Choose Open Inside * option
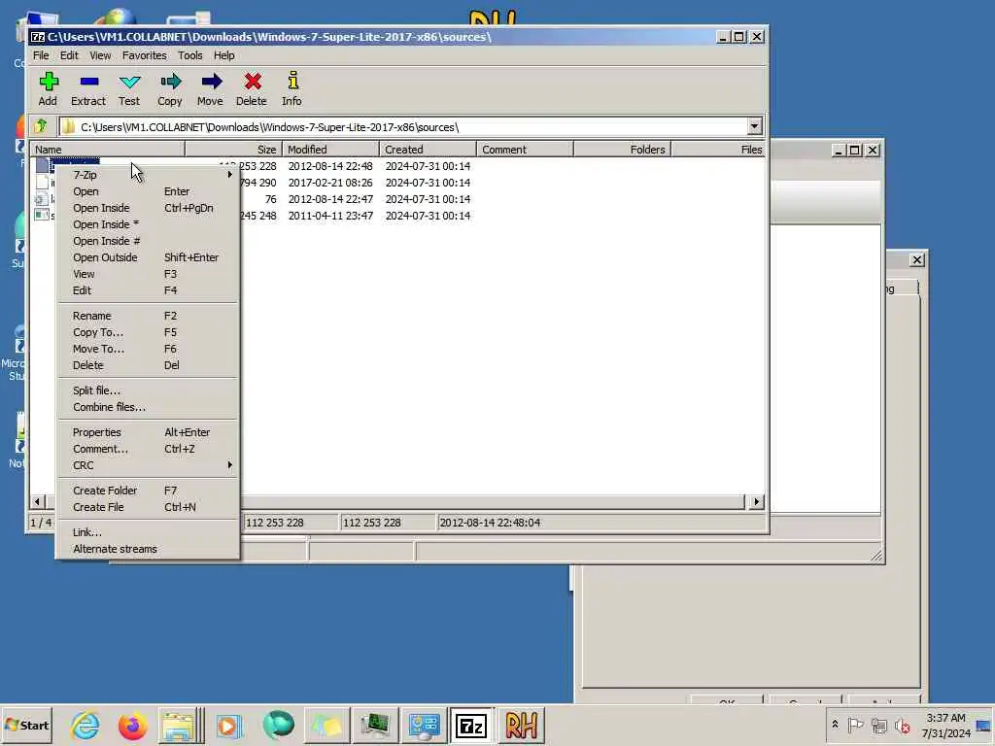Viewport: 995px width, 746px height. click(149, 224)
